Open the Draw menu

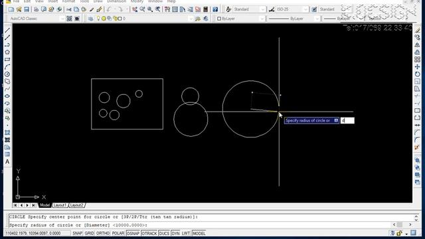pos(98,1)
